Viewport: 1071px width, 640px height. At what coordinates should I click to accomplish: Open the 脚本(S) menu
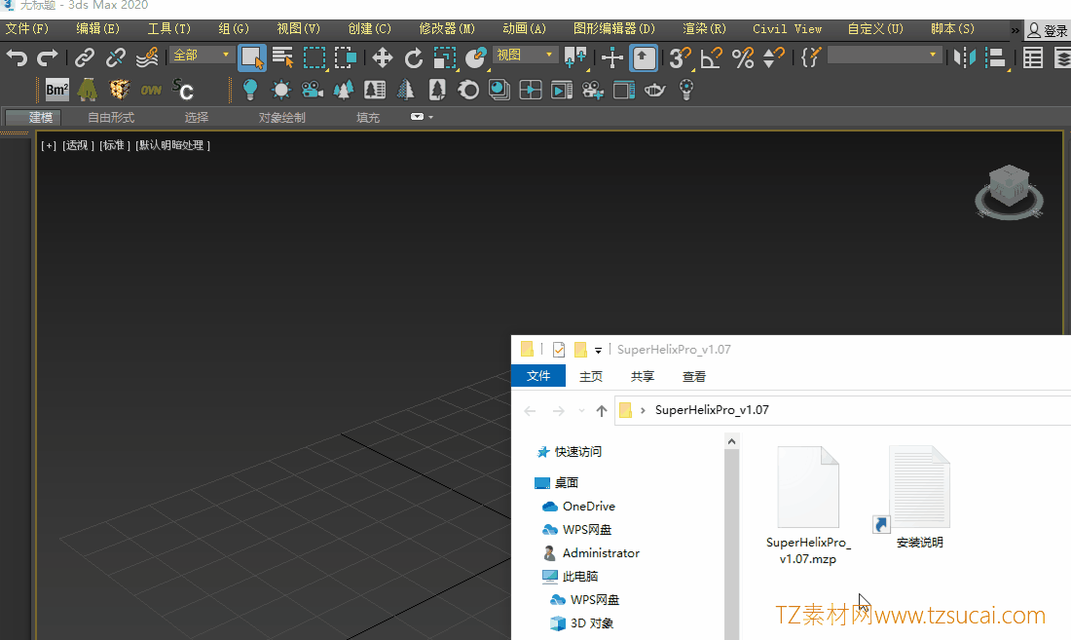coord(952,28)
